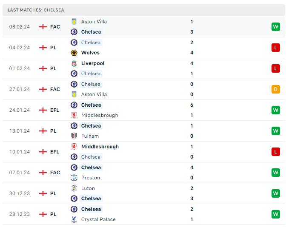Click Chelsea crest in 28.12.23 match
Image resolution: width=286 pixels, height=227 pixels.
click(74, 209)
